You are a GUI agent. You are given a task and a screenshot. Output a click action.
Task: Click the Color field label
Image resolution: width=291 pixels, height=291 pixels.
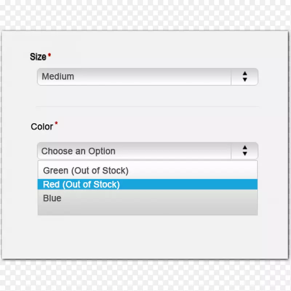point(42,127)
